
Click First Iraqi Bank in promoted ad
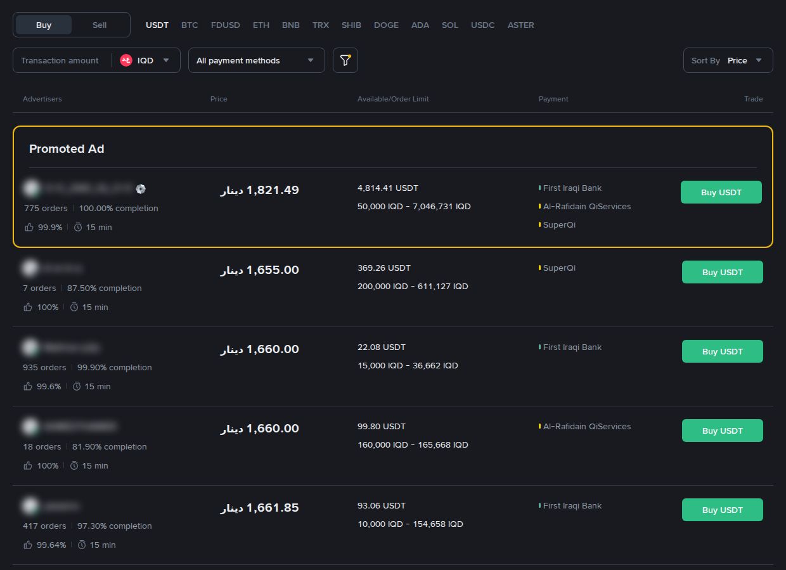coord(572,188)
